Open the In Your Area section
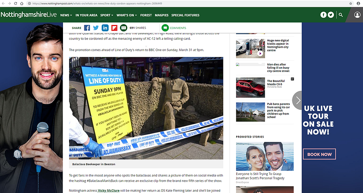The width and height of the screenshot is (363, 193). tap(86, 15)
